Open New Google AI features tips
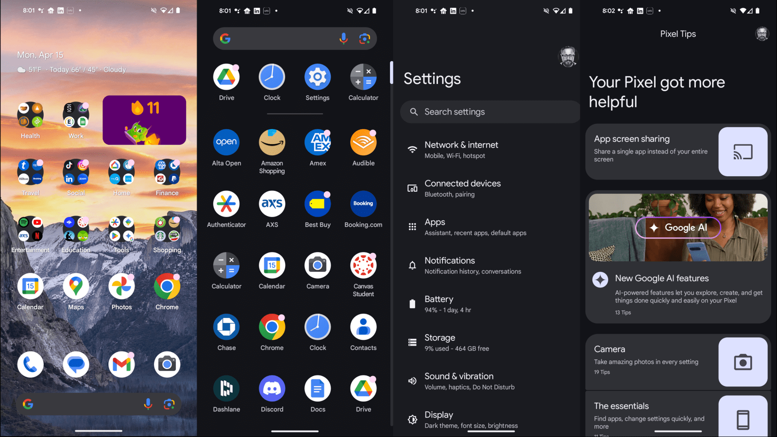This screenshot has width=777, height=437. click(x=678, y=294)
